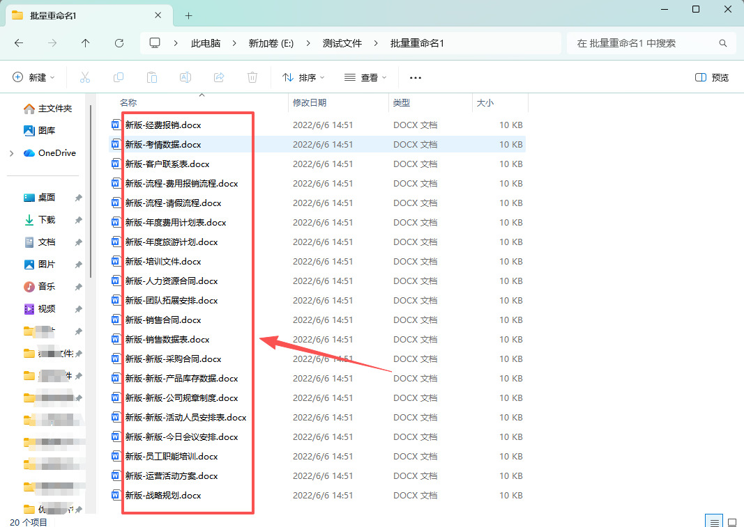Click 测试文件 in the breadcrumb

(x=342, y=43)
